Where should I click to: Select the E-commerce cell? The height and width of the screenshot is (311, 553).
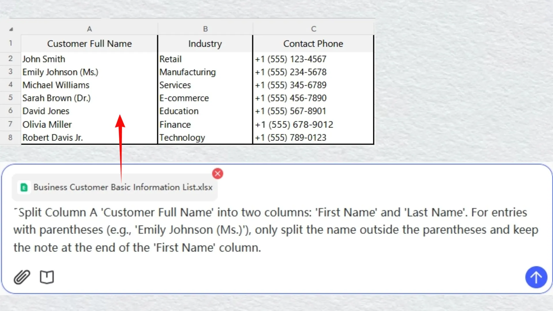click(184, 98)
